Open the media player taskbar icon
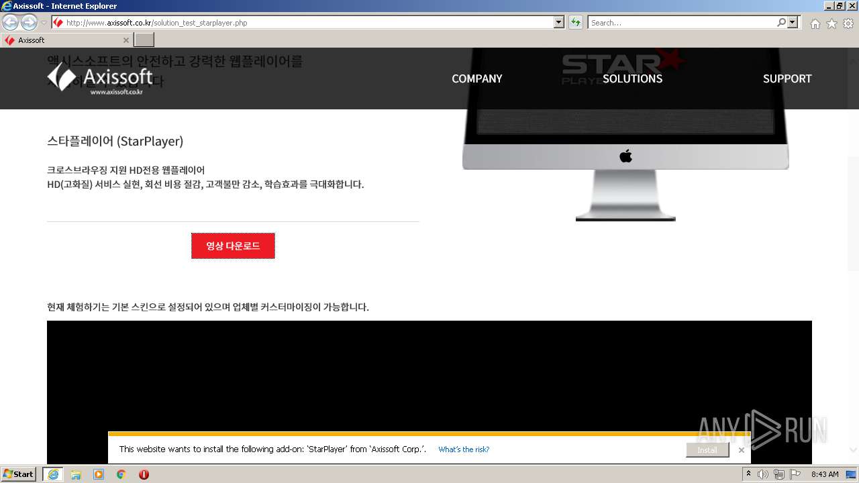Screen dimensions: 859x483 [99, 474]
